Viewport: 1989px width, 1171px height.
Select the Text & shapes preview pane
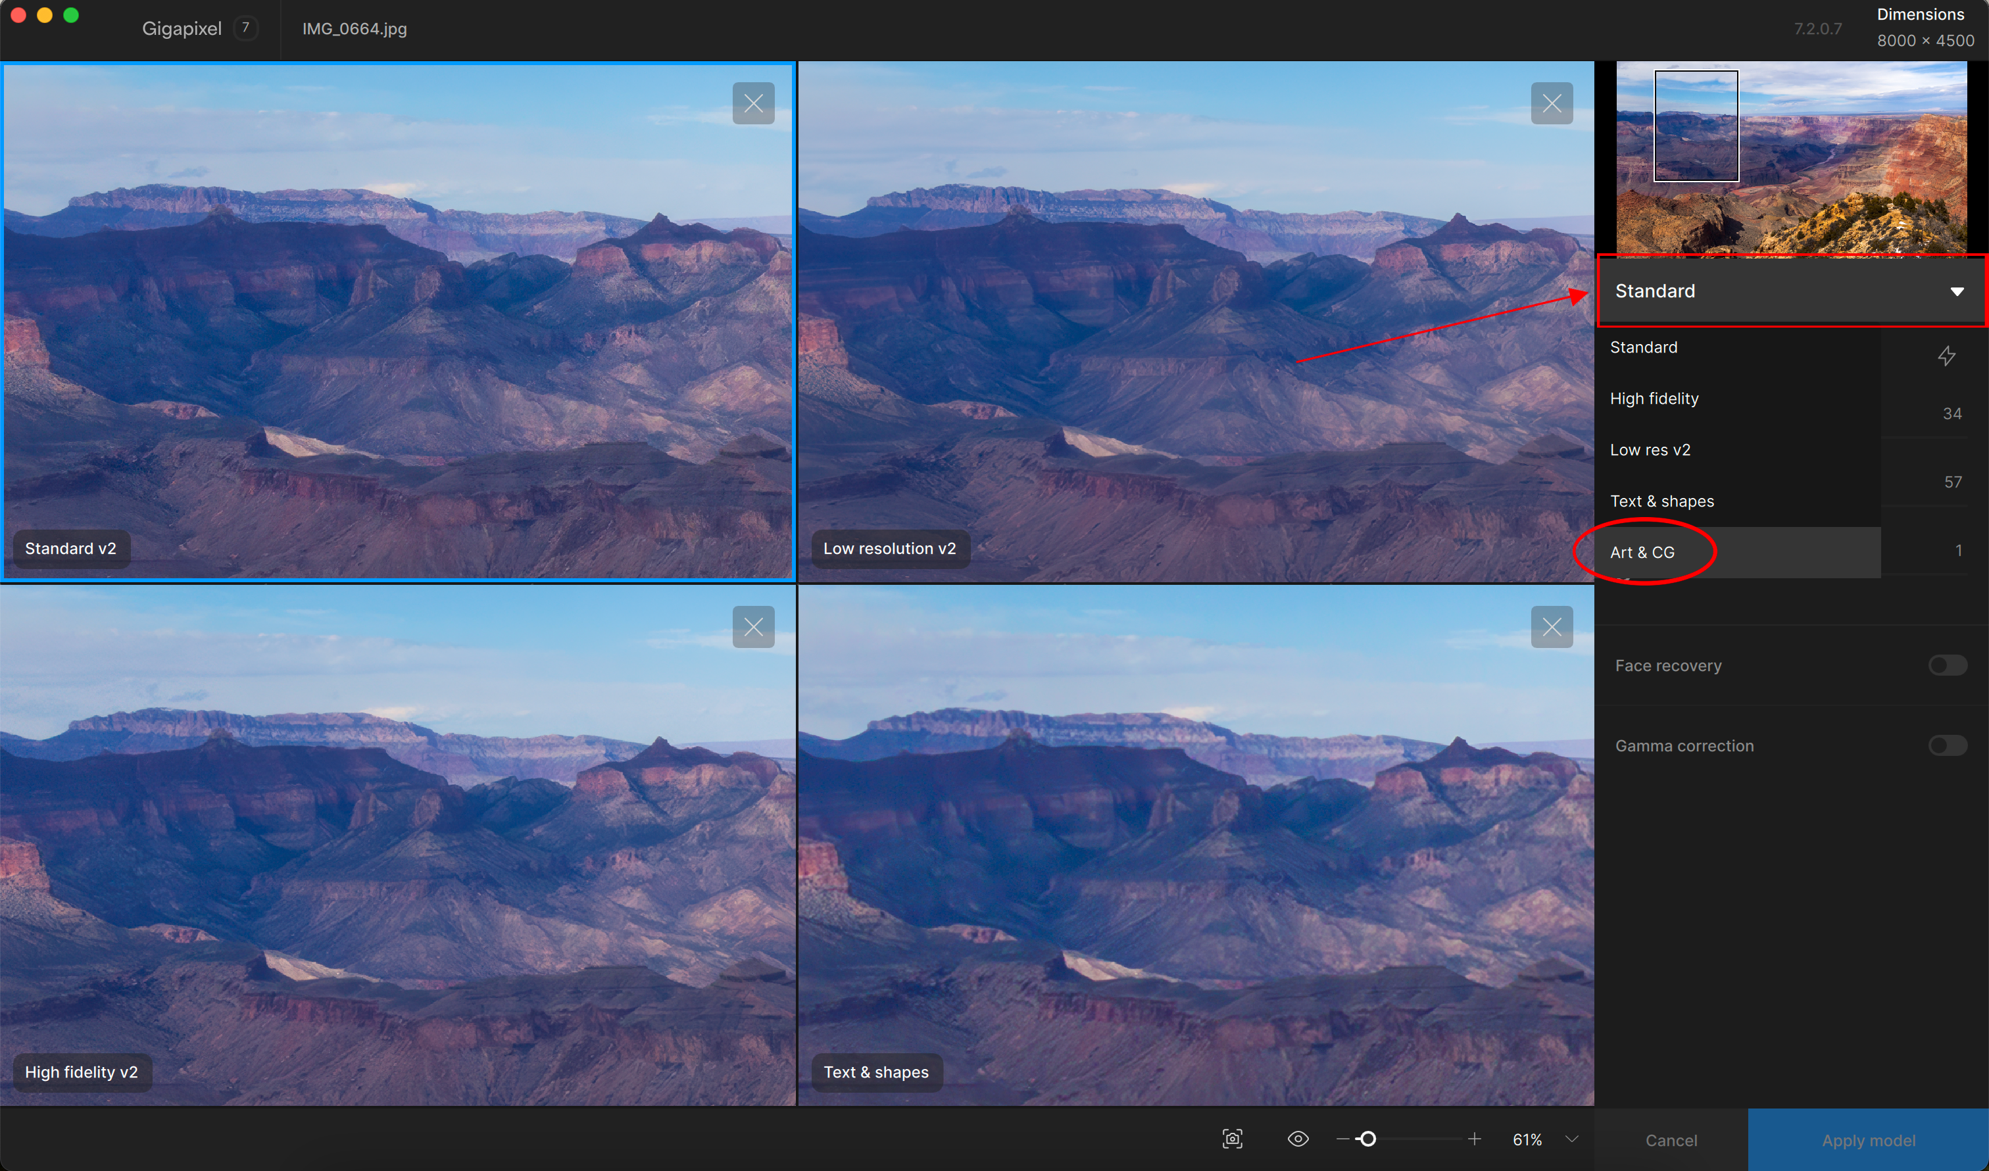[1196, 845]
